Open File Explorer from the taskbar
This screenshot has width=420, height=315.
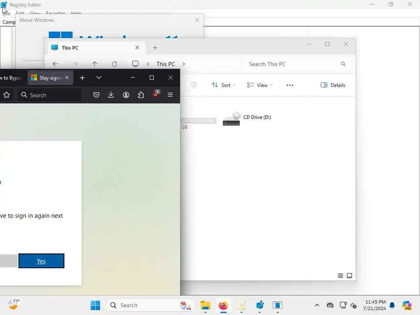pos(205,305)
